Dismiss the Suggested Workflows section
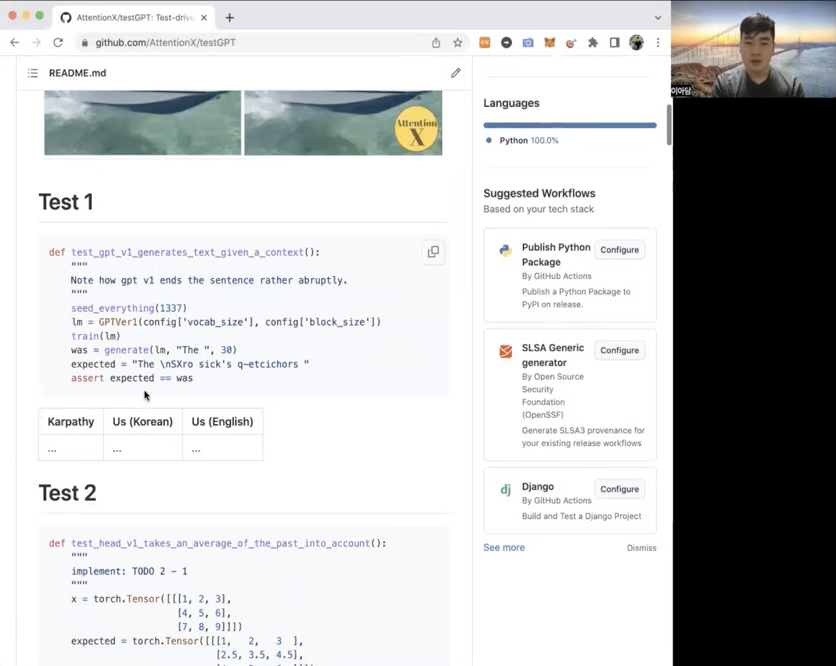Screen dimensions: 836x666 pos(641,548)
